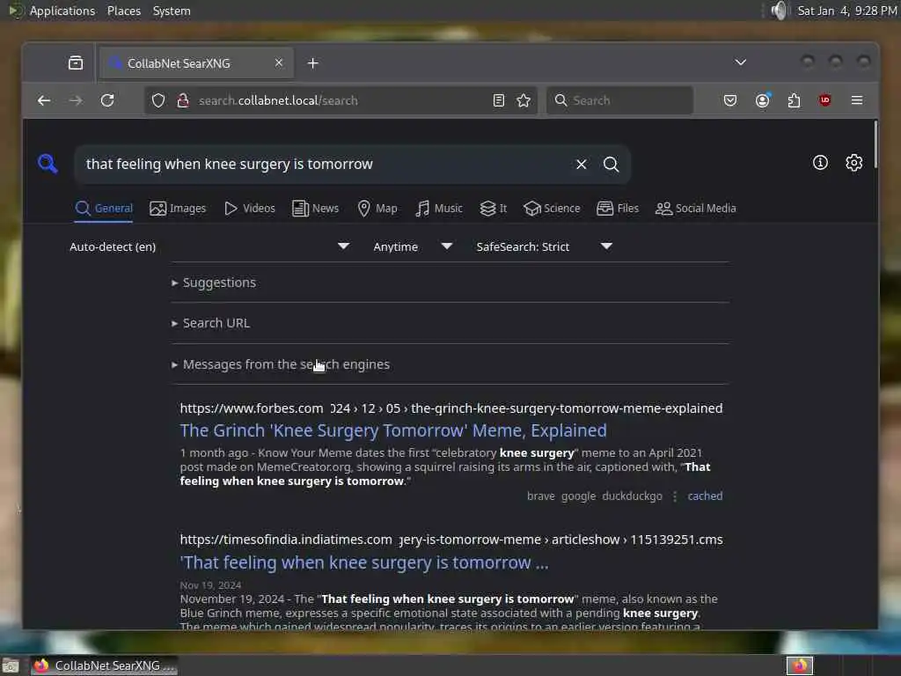The height and width of the screenshot is (676, 901).
Task: Switch to Files category
Action: [618, 208]
